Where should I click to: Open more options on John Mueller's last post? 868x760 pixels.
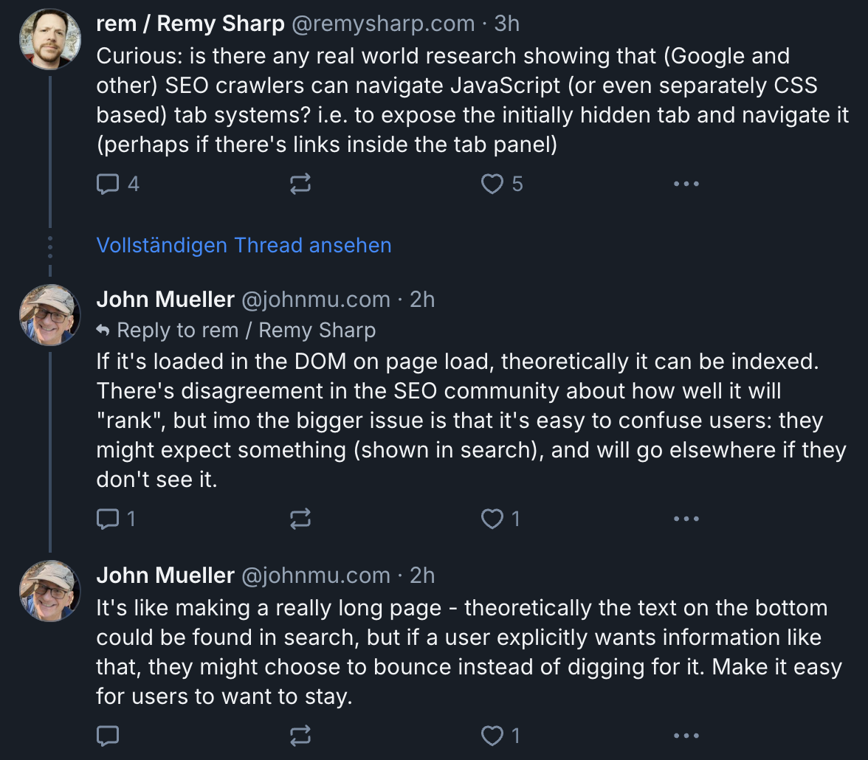click(686, 736)
